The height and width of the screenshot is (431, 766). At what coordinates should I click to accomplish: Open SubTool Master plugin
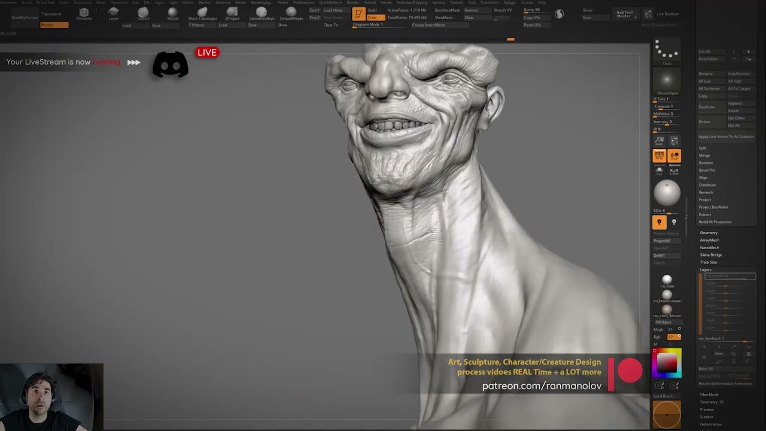(x=624, y=14)
